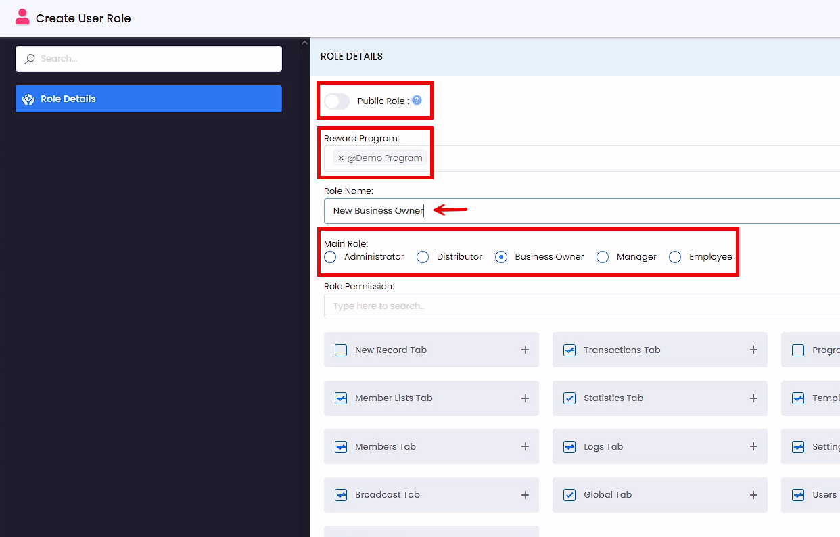This screenshot has height=537, width=840.
Task: Expand Logs Tab with plus icon
Action: click(x=753, y=446)
